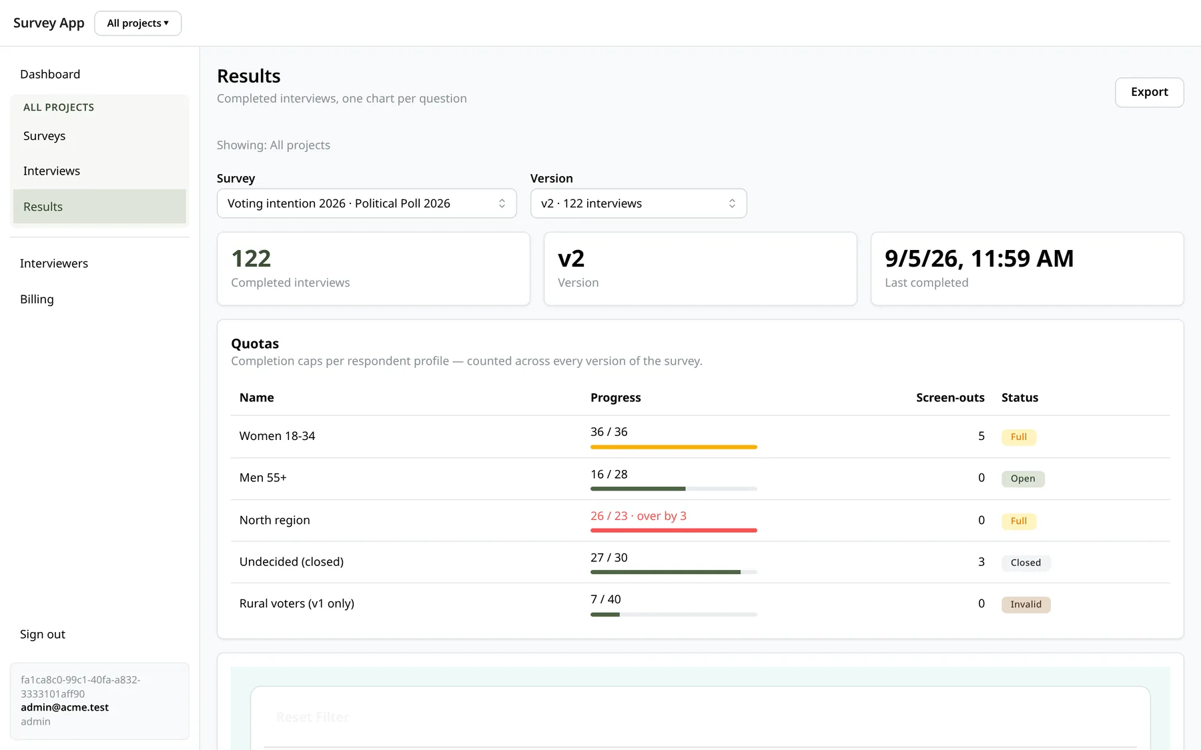The width and height of the screenshot is (1201, 750).
Task: Click the Invalid status badge
Action: [x=1026, y=605]
